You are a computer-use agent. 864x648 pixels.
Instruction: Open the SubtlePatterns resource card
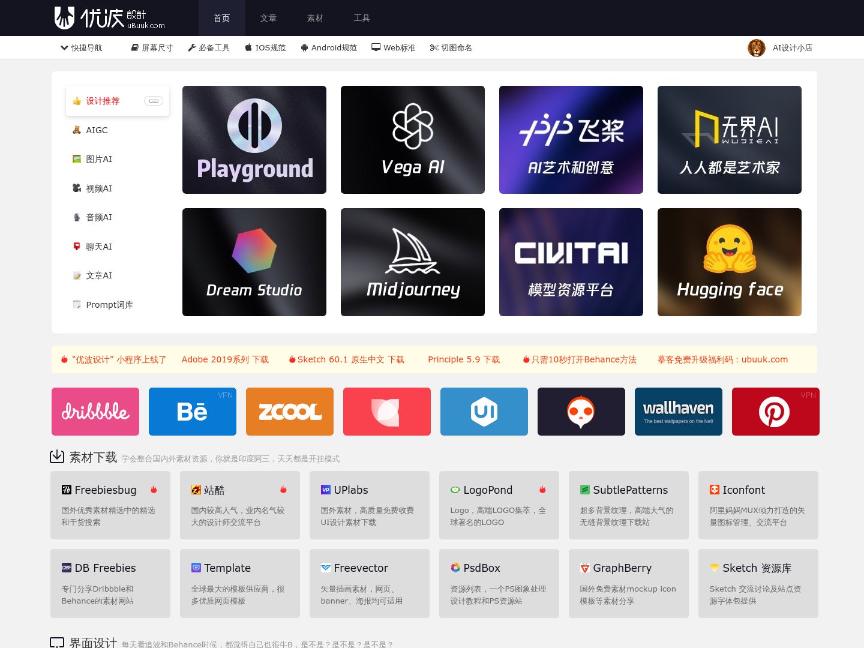pyautogui.click(x=629, y=505)
